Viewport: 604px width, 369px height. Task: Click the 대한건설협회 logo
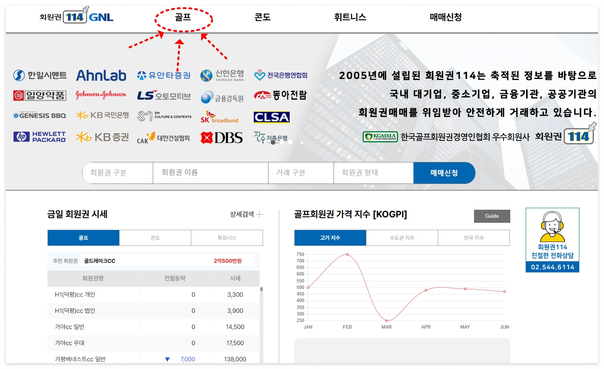163,138
